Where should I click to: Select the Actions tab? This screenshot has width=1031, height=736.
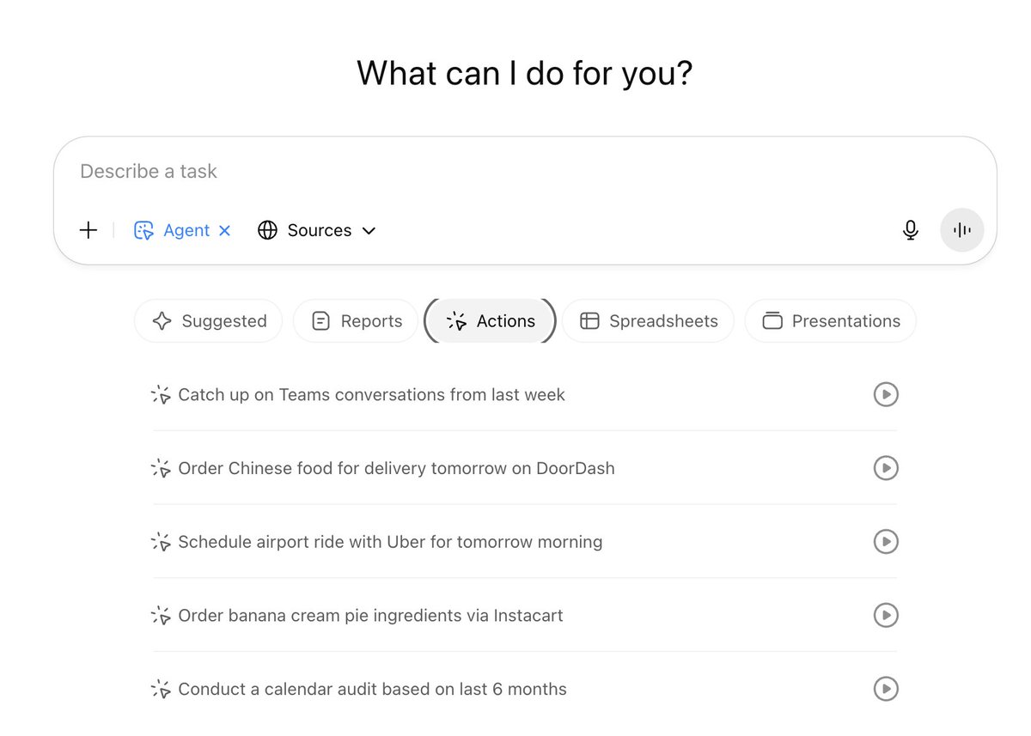(x=491, y=321)
